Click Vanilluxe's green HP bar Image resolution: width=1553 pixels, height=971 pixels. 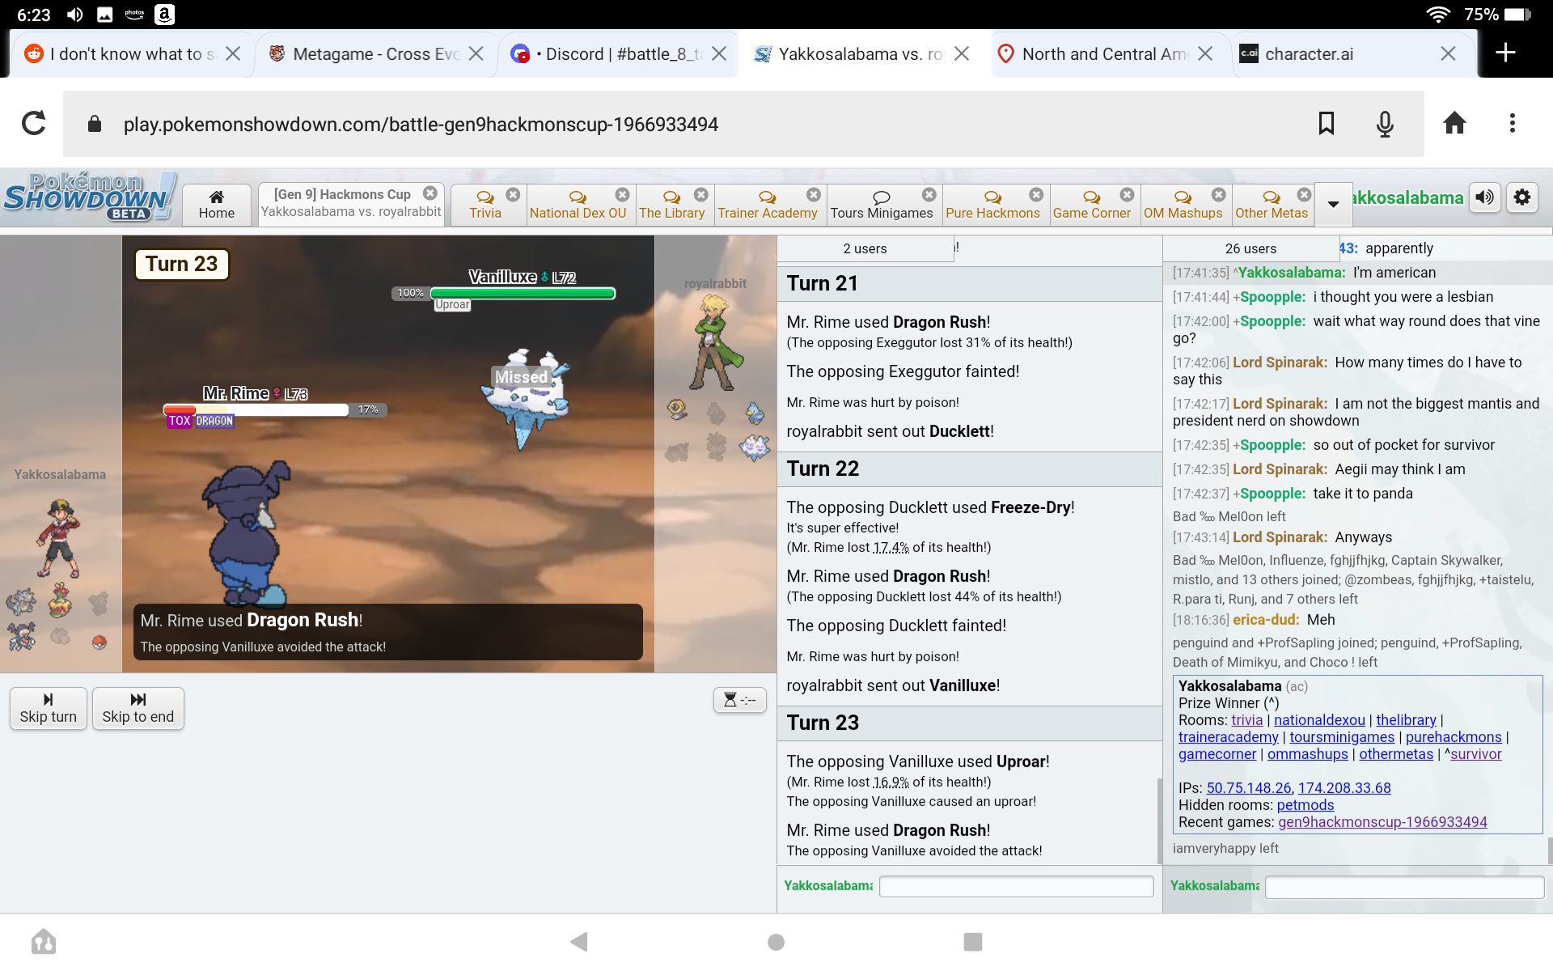coord(523,293)
